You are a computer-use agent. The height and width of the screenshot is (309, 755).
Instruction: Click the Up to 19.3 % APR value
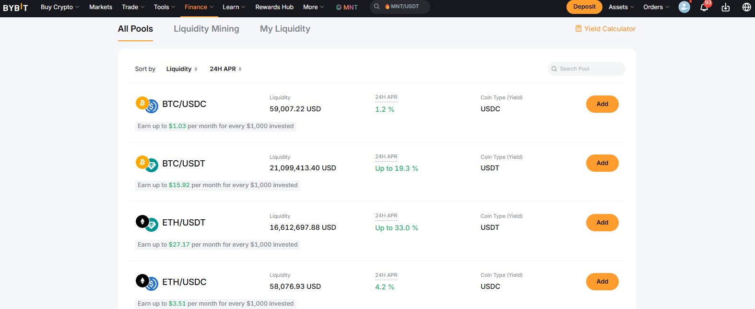pos(397,168)
